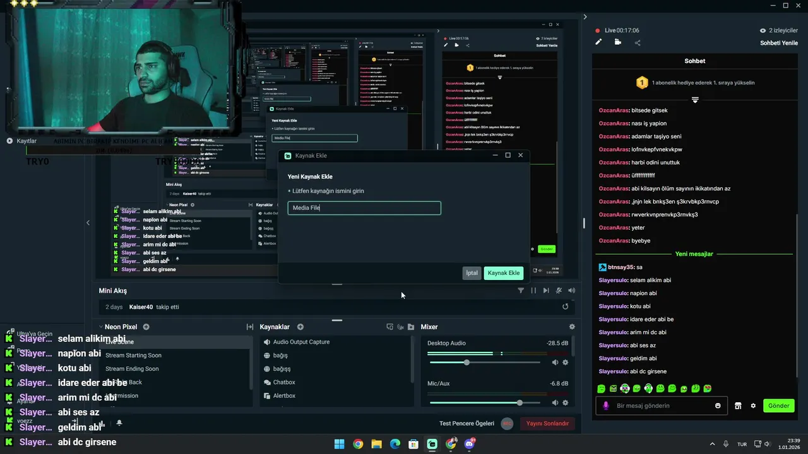Adjust the Mic/Aux volume slider

click(x=484, y=403)
